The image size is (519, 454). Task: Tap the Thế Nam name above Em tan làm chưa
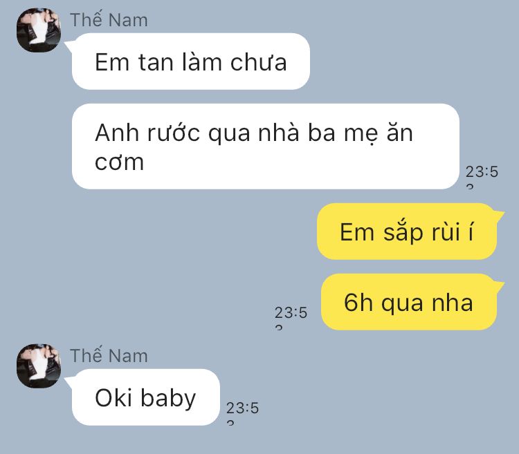tap(109, 20)
